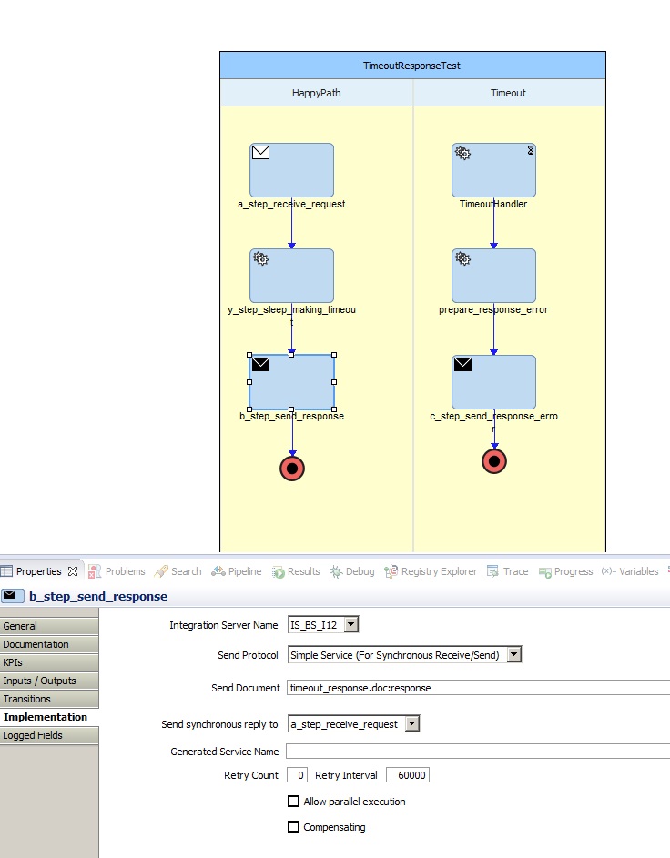Image resolution: width=670 pixels, height=858 pixels.
Task: Click gear icon on prepare_response_error step
Action: (463, 258)
